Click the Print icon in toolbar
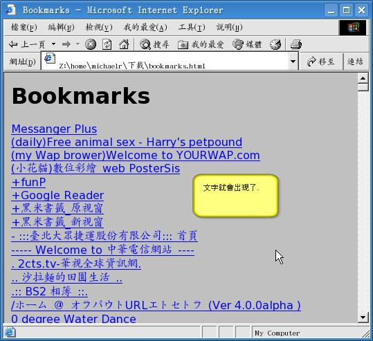The image size is (373, 341). 296,44
